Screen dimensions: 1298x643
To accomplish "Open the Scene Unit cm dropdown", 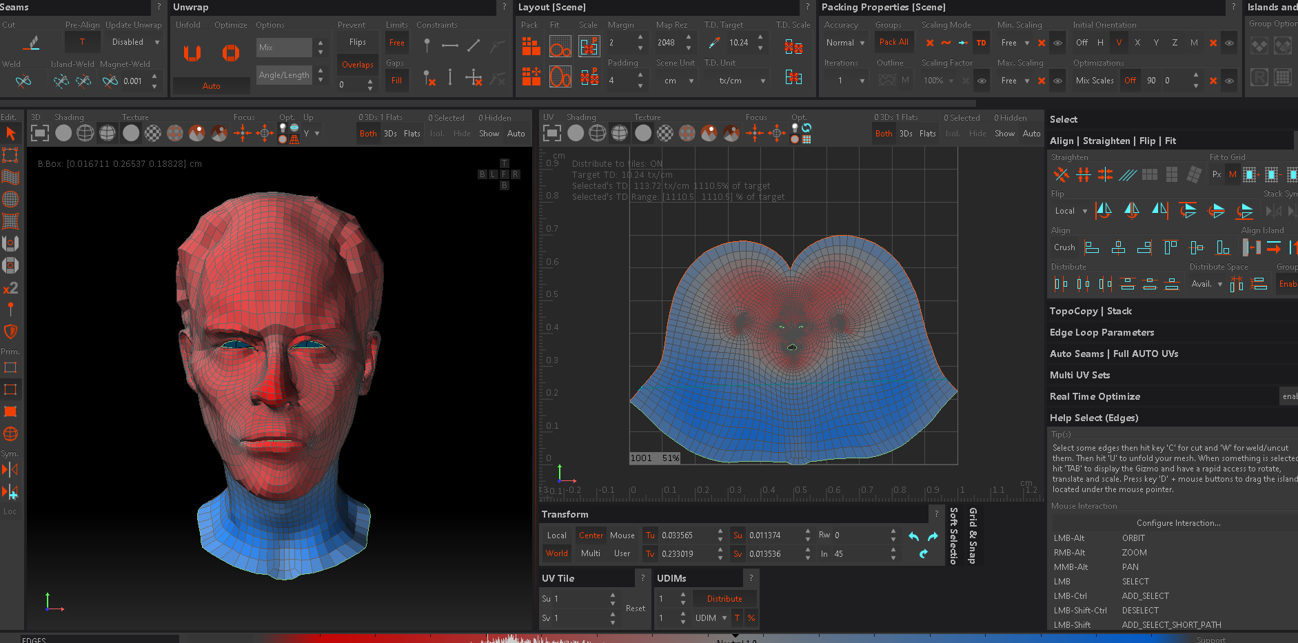I will (x=676, y=81).
